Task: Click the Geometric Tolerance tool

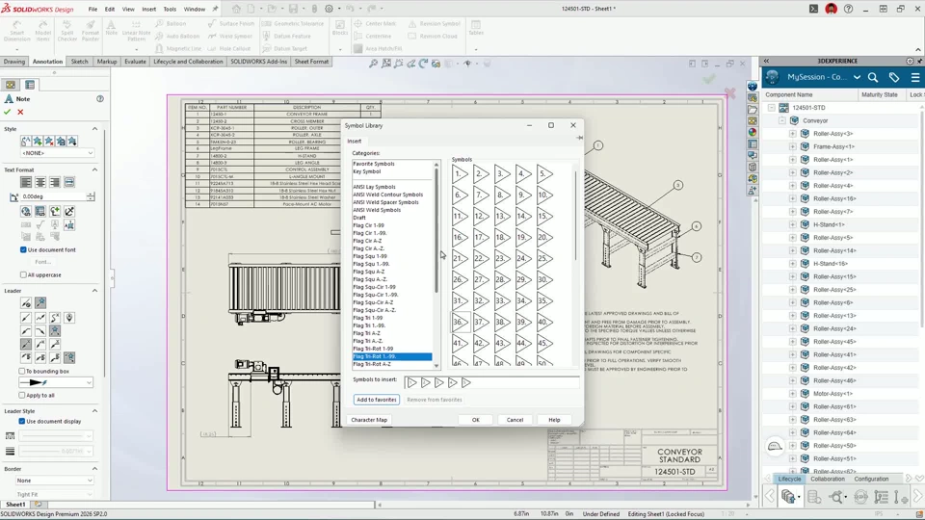Action: coord(293,23)
